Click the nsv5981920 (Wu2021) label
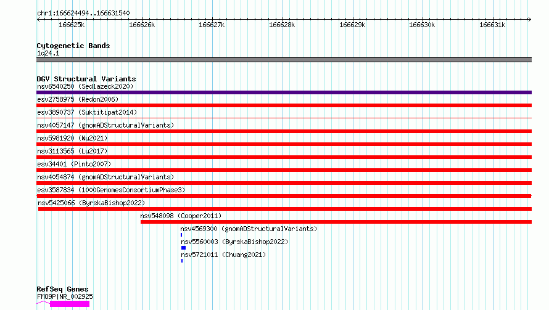The width and height of the screenshot is (549, 310). [72, 138]
